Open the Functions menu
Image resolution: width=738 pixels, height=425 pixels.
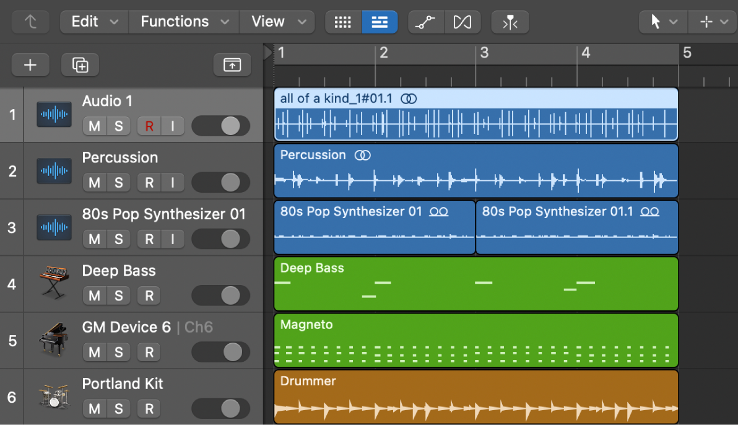click(x=184, y=22)
